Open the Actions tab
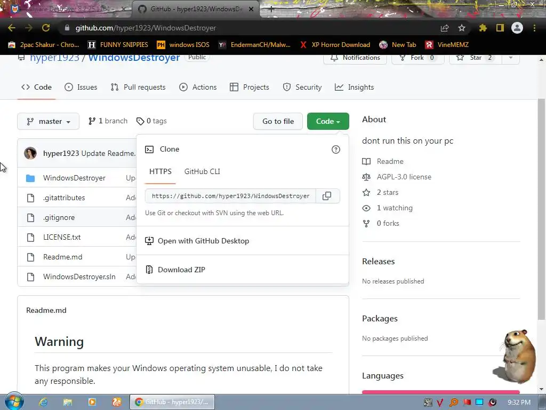546x410 pixels. click(198, 87)
